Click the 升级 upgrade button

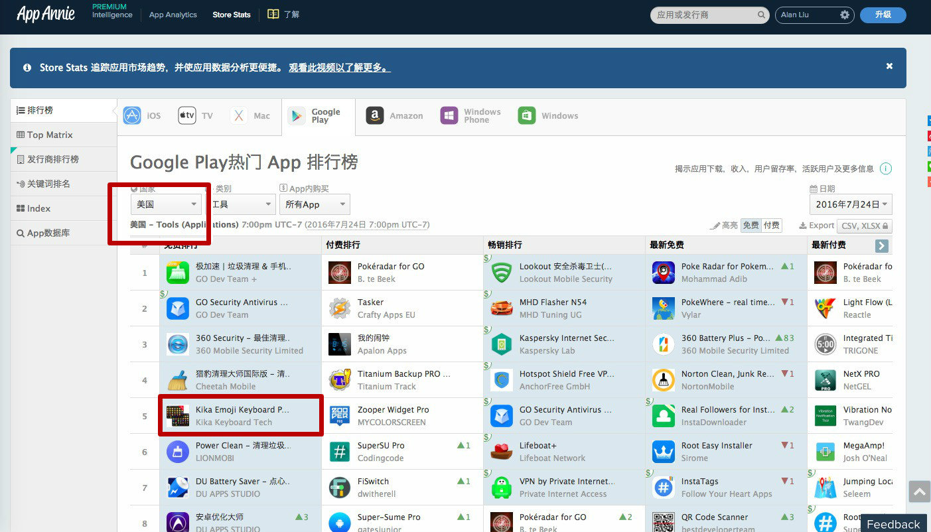[883, 15]
